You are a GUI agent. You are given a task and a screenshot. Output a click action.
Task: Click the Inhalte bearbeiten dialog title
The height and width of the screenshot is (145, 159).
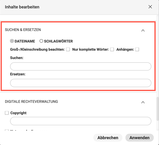click(x=22, y=7)
